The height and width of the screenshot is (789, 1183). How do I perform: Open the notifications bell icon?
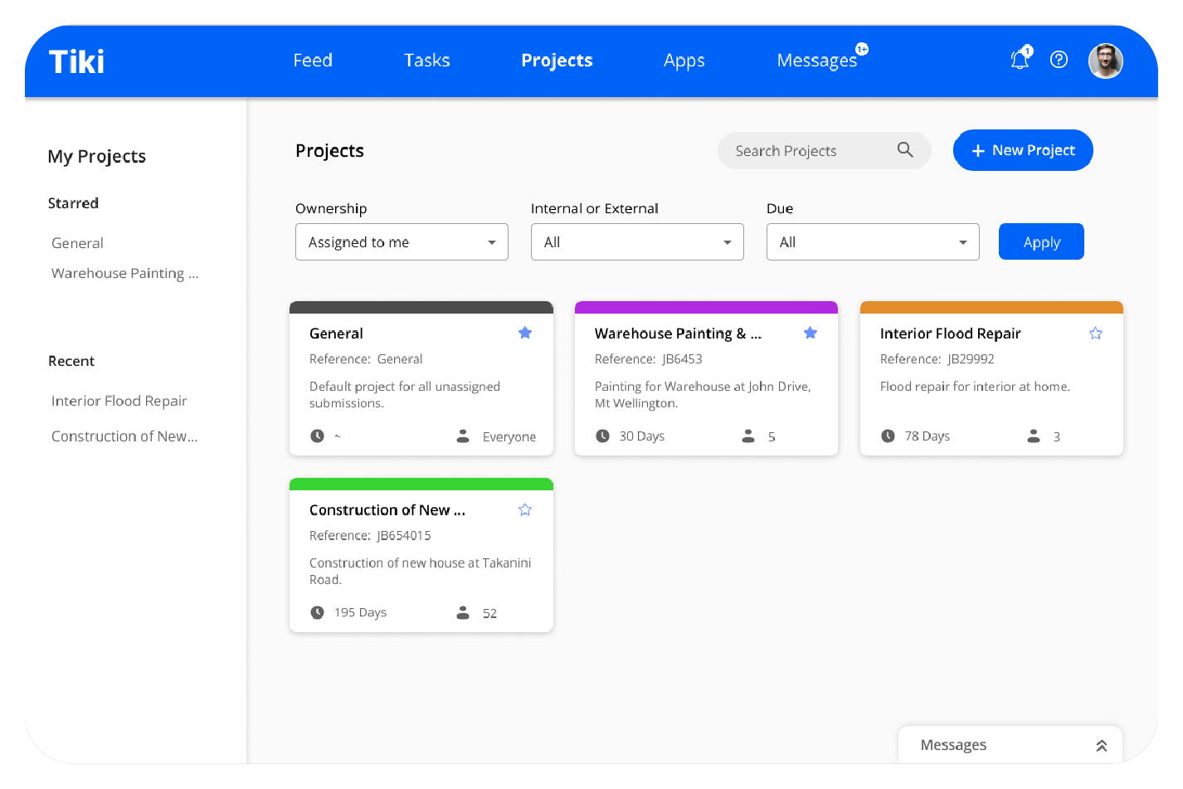pyautogui.click(x=1020, y=60)
